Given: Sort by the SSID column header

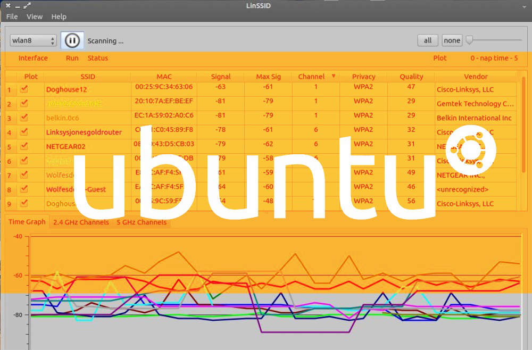Looking at the screenshot, I should click(x=88, y=77).
